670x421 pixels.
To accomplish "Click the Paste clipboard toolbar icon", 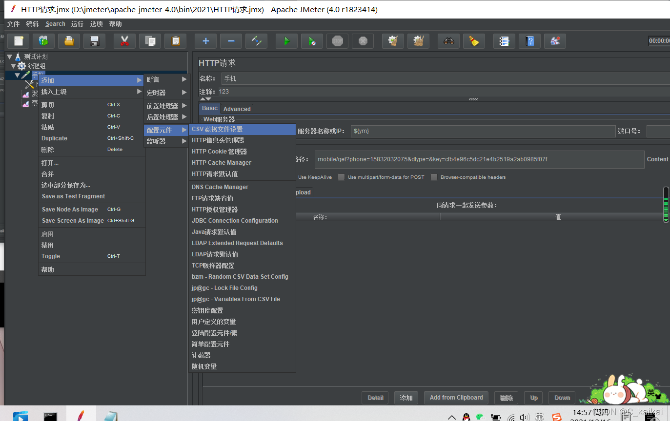I will (x=176, y=41).
